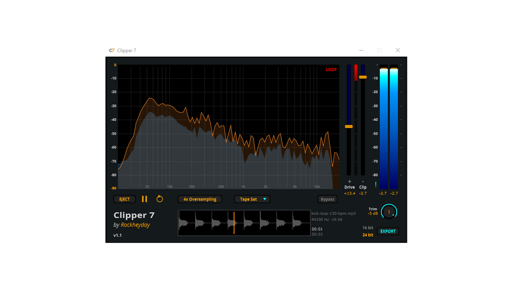The width and height of the screenshot is (515, 289).
Task: Select 16 bit export depth
Action: tap(367, 228)
